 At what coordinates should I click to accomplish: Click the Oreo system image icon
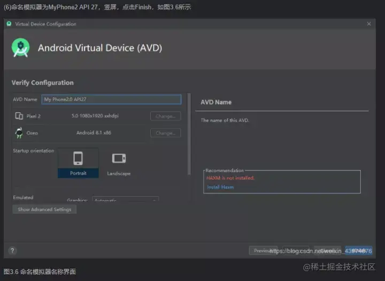pos(19,132)
